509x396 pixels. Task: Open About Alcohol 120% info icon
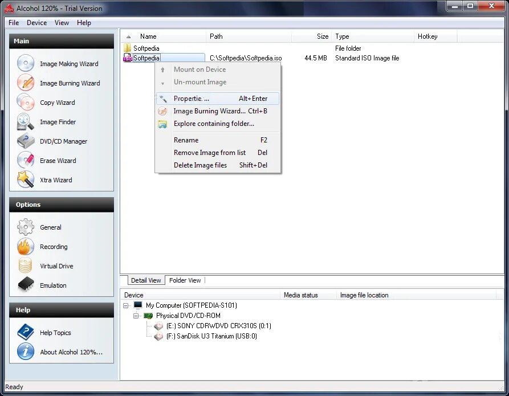coord(26,352)
